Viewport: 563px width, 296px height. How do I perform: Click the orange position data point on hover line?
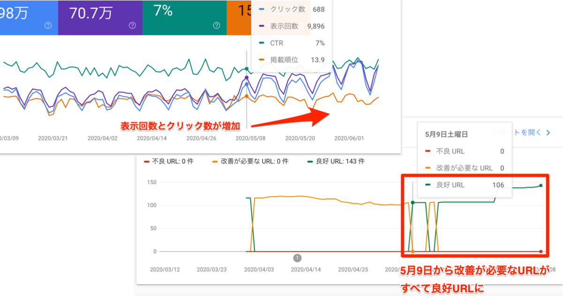[x=247, y=96]
